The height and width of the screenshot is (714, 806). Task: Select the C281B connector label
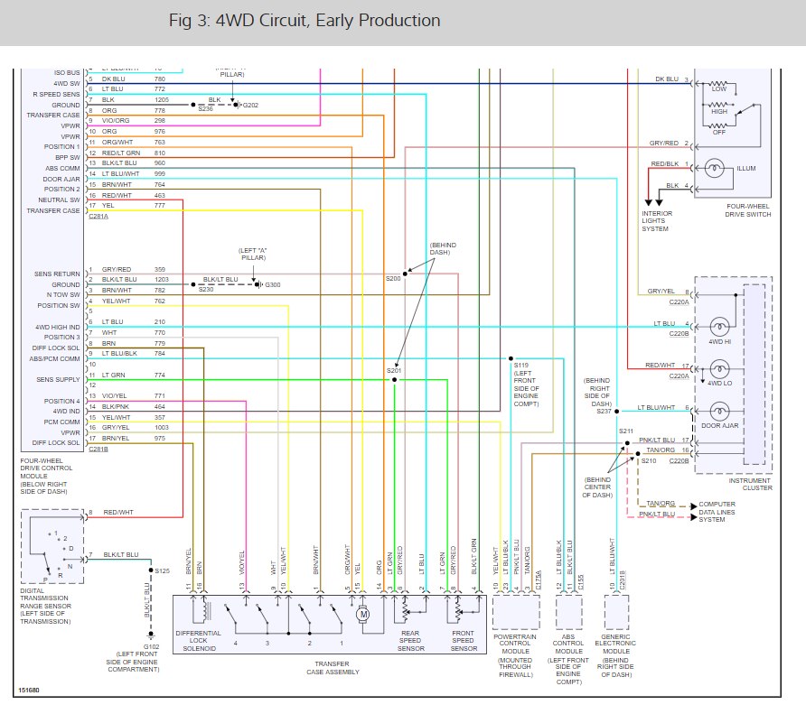tap(98, 449)
